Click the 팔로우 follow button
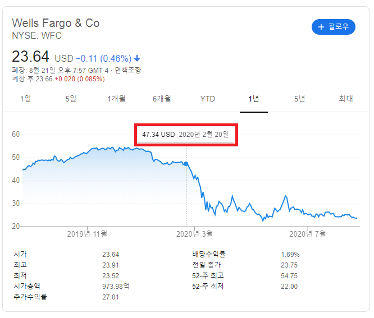 point(333,27)
